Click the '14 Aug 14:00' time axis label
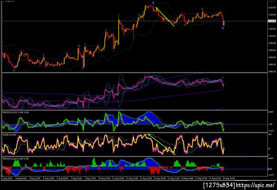The height and width of the screenshot is (190, 277). pos(187,178)
